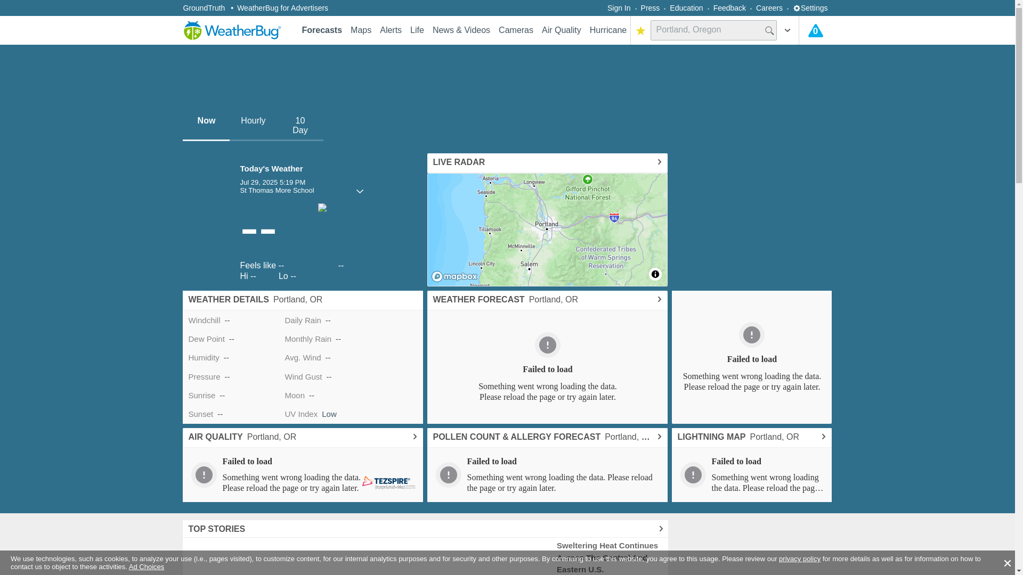Click the favorites star icon
This screenshot has width=1023, height=575.
tap(640, 31)
